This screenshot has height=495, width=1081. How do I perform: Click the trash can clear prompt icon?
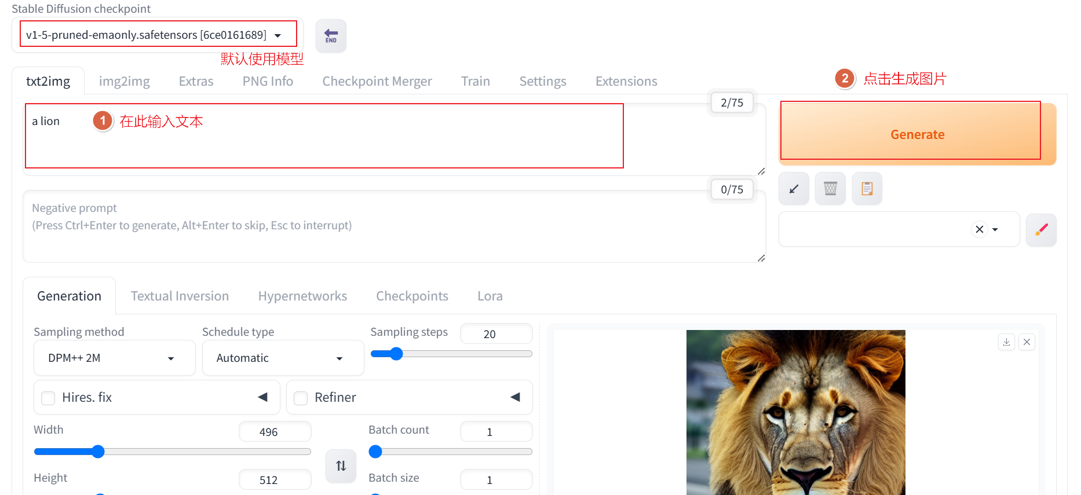click(x=830, y=189)
